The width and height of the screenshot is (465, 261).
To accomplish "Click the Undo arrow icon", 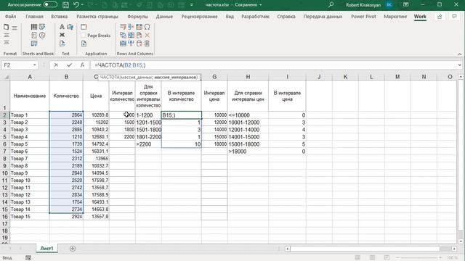I will pyautogui.click(x=76, y=5).
